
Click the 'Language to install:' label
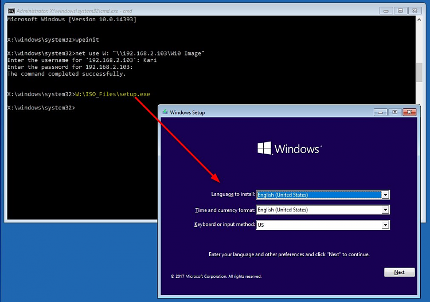(x=233, y=194)
